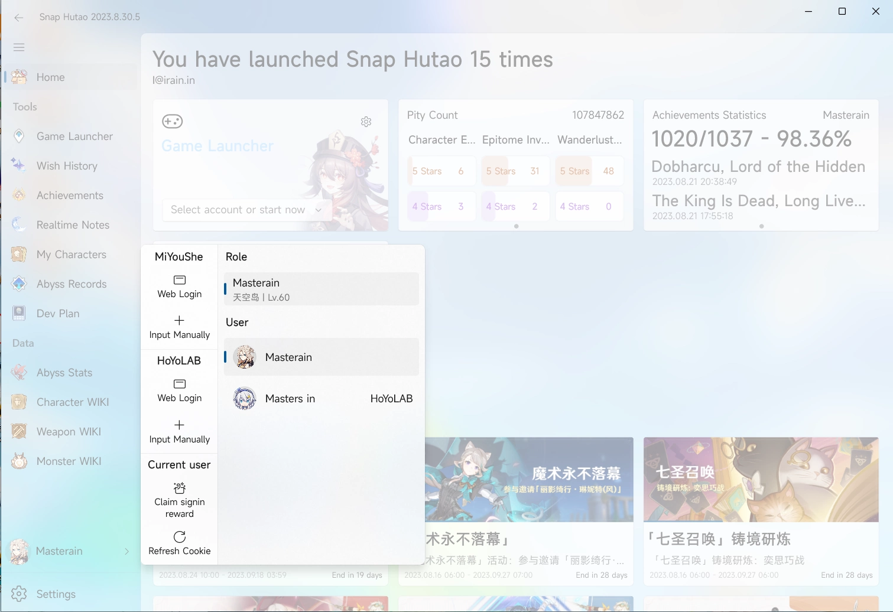Select the Masterain role Lv.60
This screenshot has height=612, width=893.
click(322, 289)
